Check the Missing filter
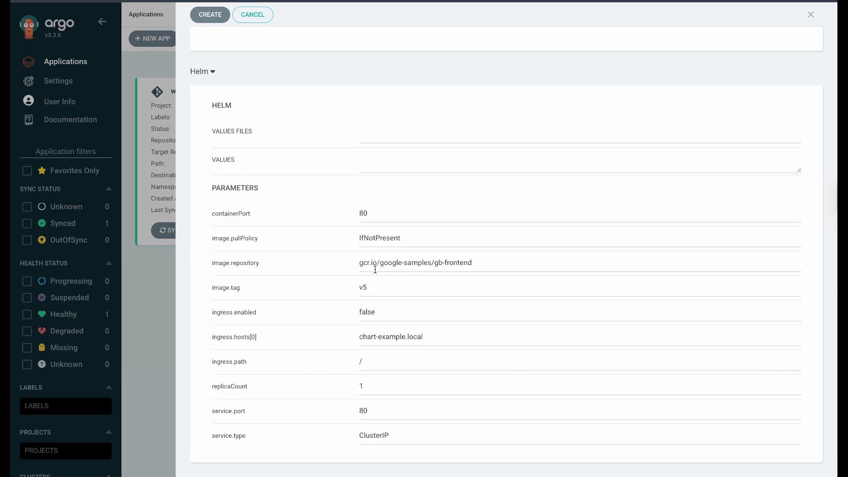 pos(27,348)
